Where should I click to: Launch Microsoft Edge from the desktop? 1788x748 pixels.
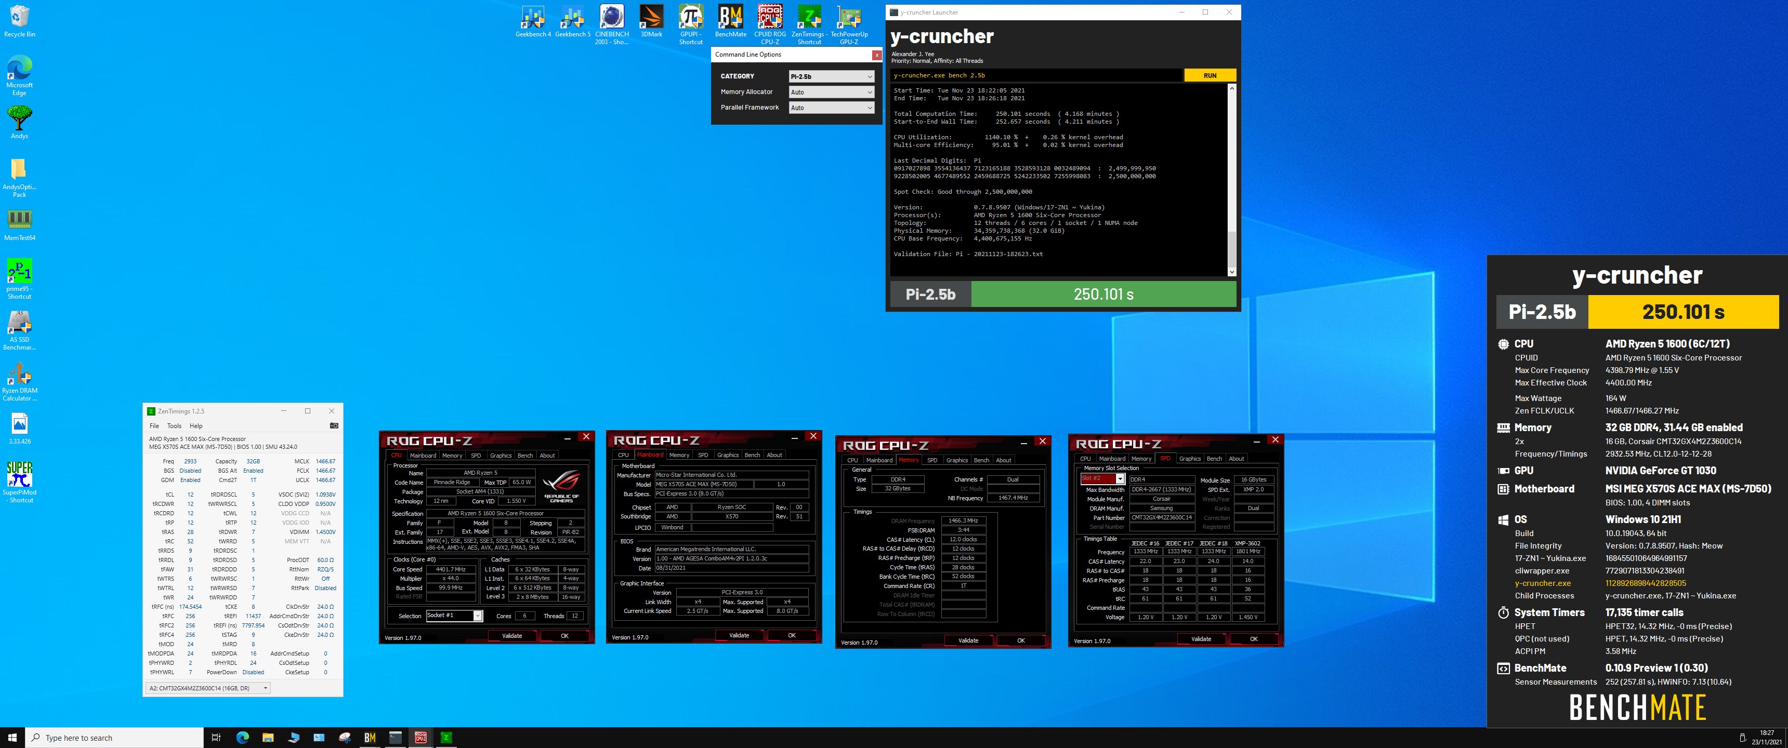[x=19, y=75]
